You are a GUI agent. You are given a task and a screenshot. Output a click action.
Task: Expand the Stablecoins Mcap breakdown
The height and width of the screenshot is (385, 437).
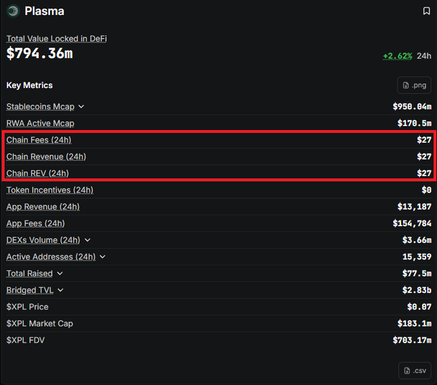(x=81, y=107)
